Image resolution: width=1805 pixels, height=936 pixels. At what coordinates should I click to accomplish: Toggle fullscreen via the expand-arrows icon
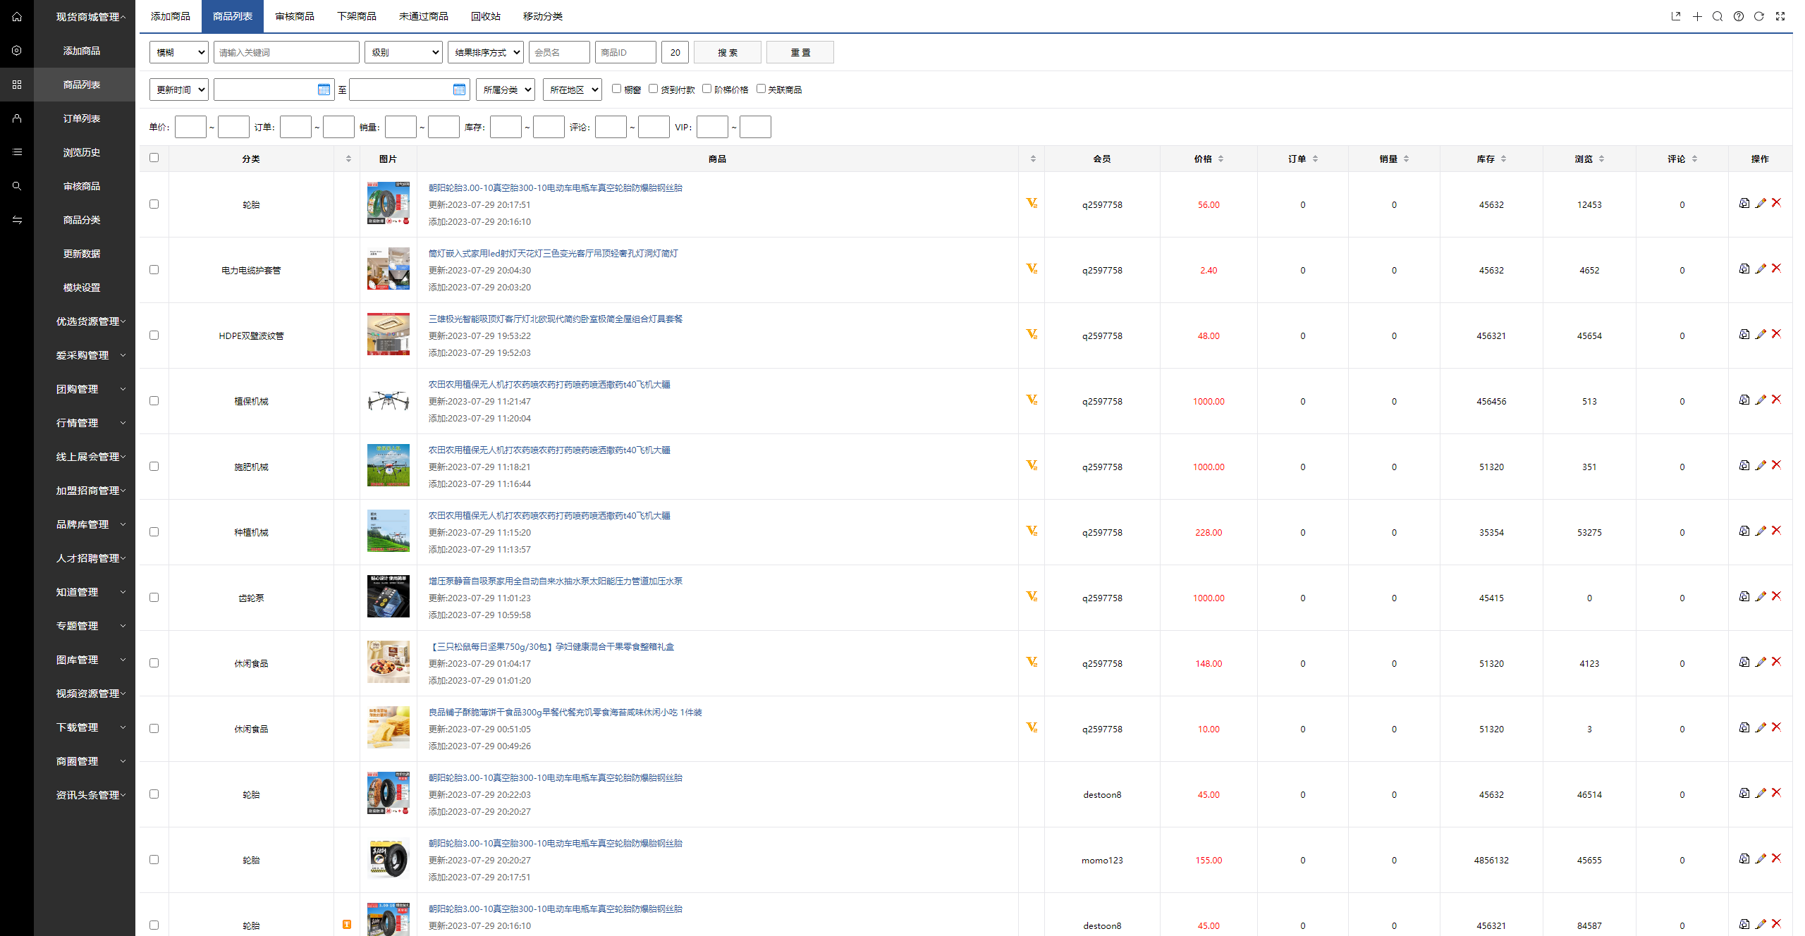click(x=1780, y=16)
